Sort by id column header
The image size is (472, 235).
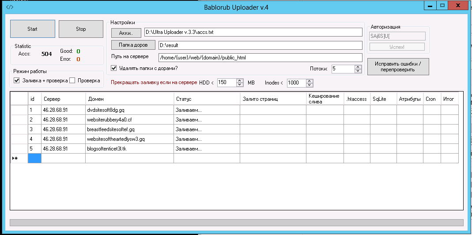coord(34,99)
